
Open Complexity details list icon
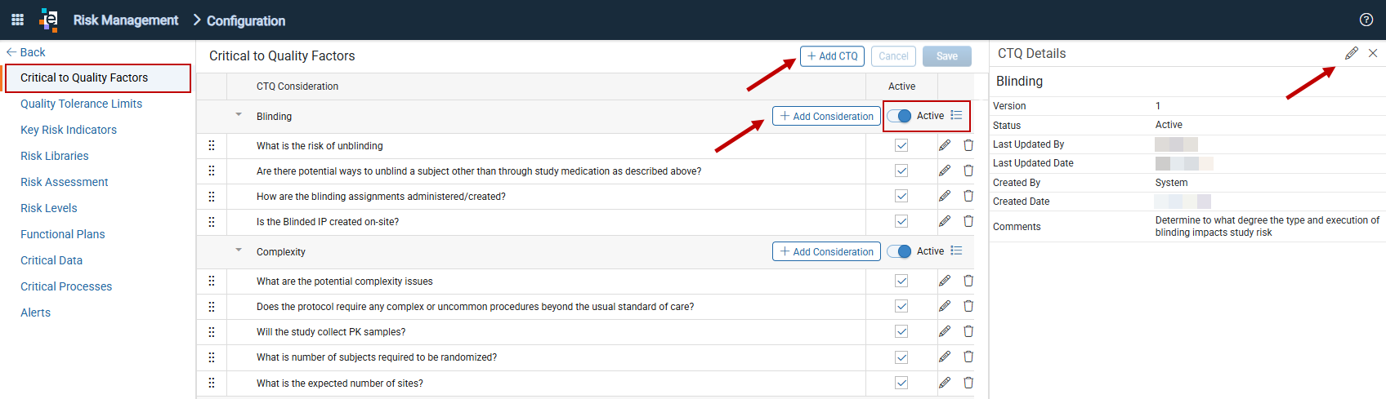pyautogui.click(x=956, y=250)
